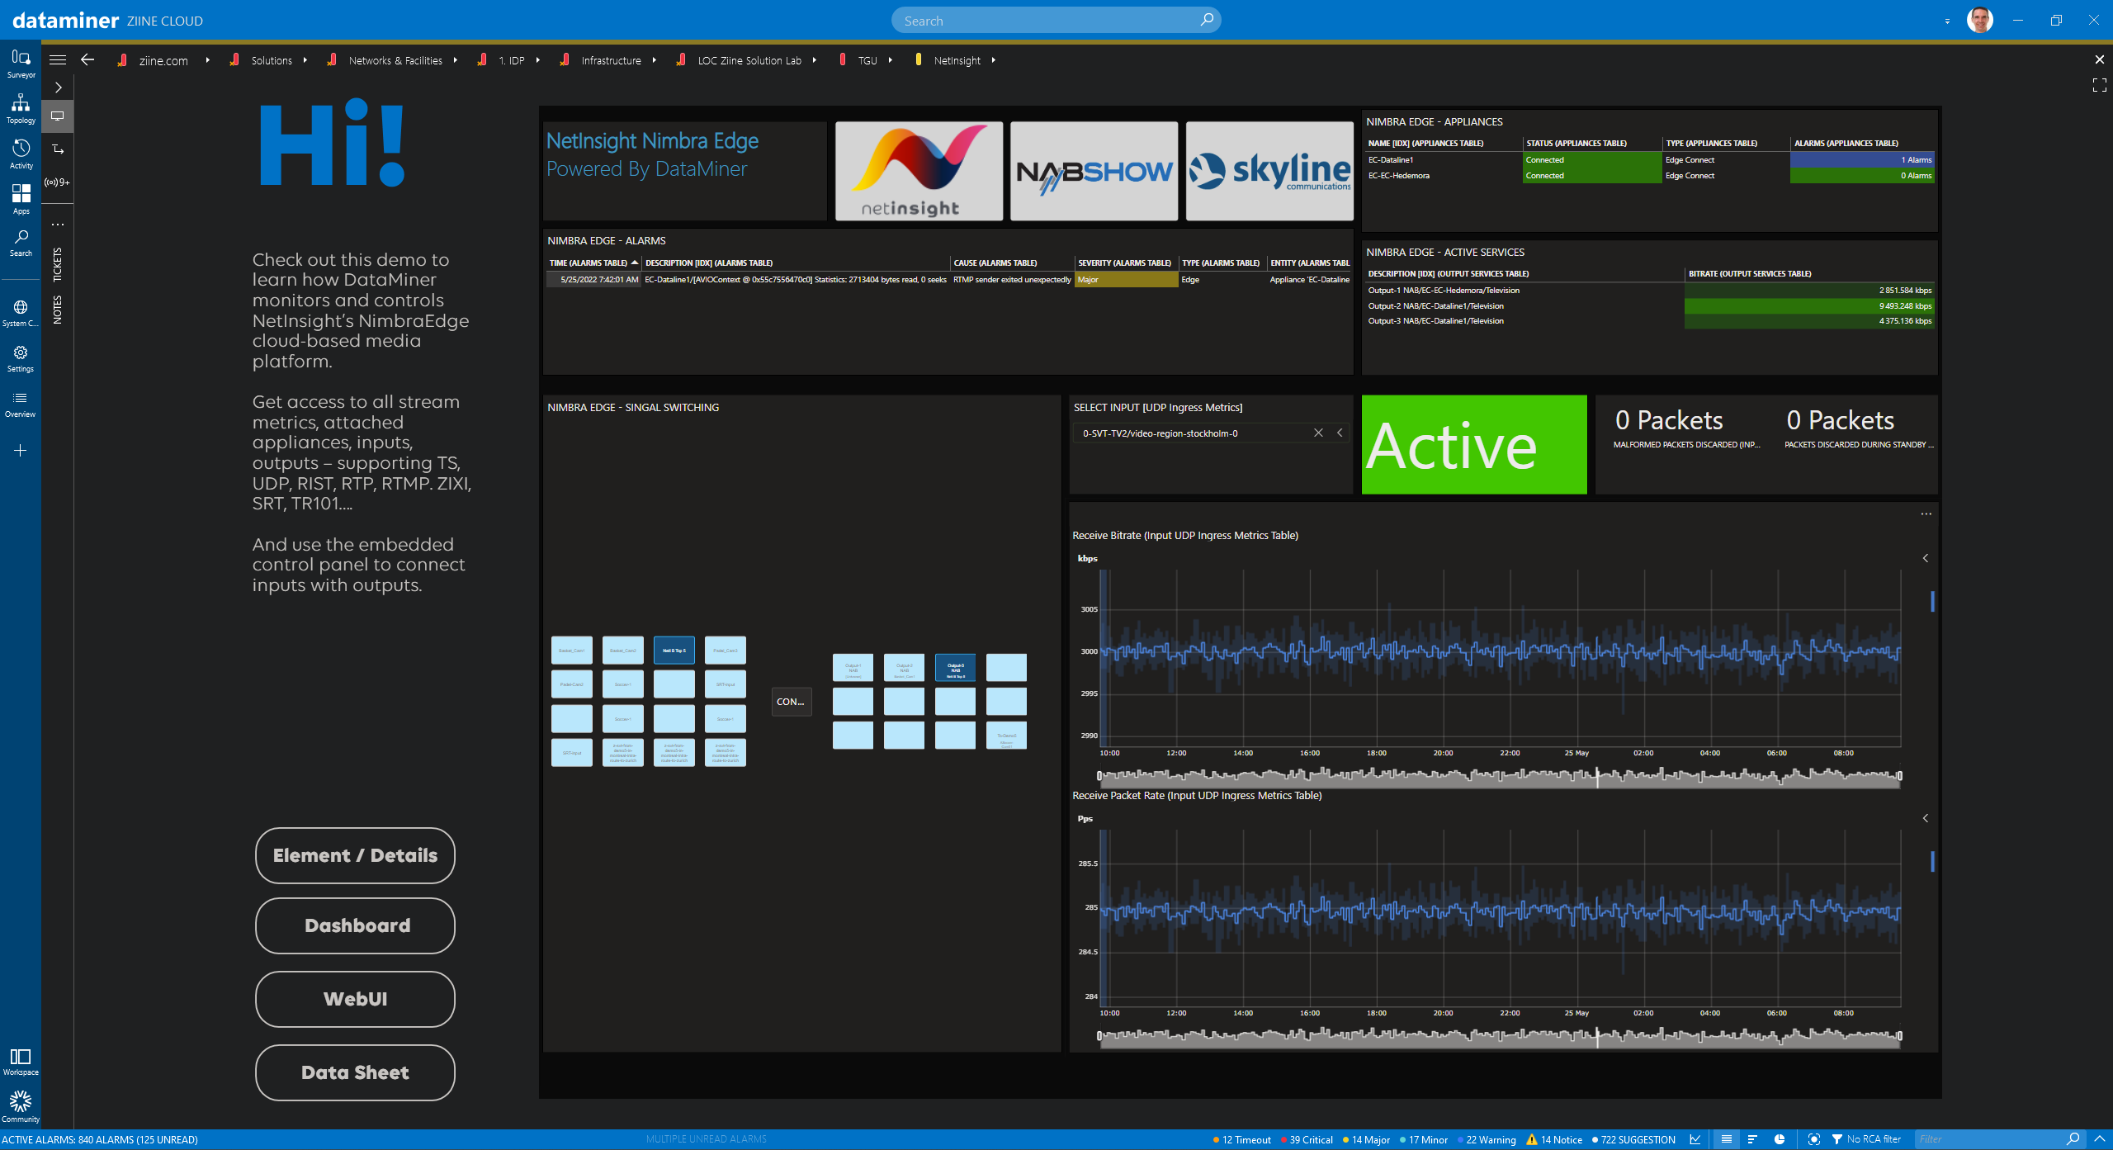
Task: Open the Workspace panel
Action: point(21,1062)
